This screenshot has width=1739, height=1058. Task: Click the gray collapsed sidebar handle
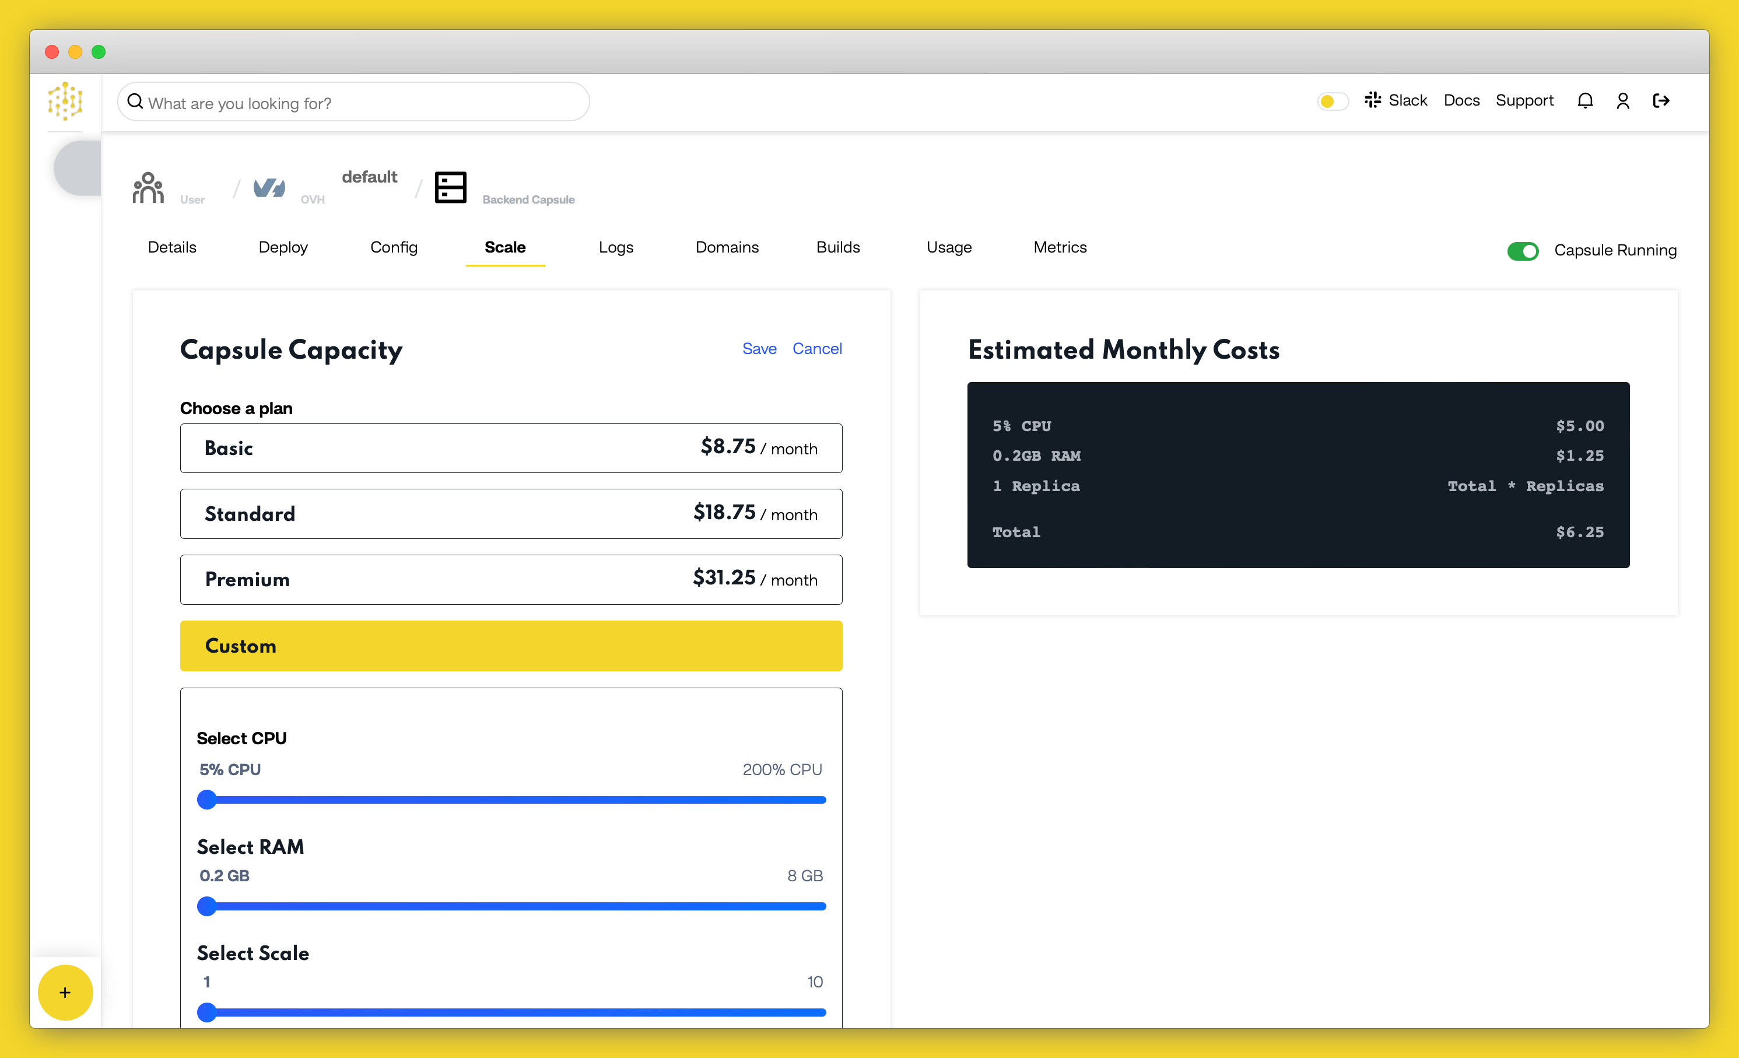point(78,168)
